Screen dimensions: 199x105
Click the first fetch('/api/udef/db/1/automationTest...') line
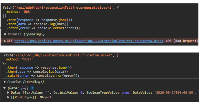click(x=61, y=8)
